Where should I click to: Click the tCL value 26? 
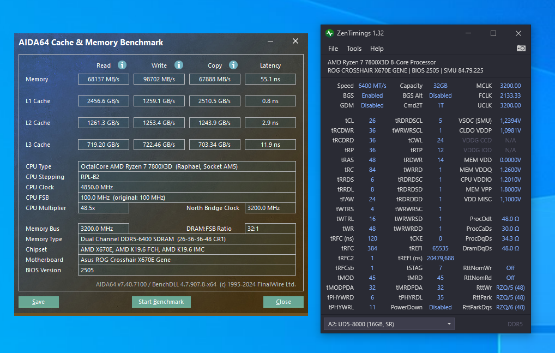point(372,121)
